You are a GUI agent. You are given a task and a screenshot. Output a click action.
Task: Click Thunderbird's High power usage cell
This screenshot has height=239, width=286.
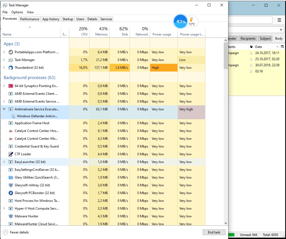coord(164,68)
